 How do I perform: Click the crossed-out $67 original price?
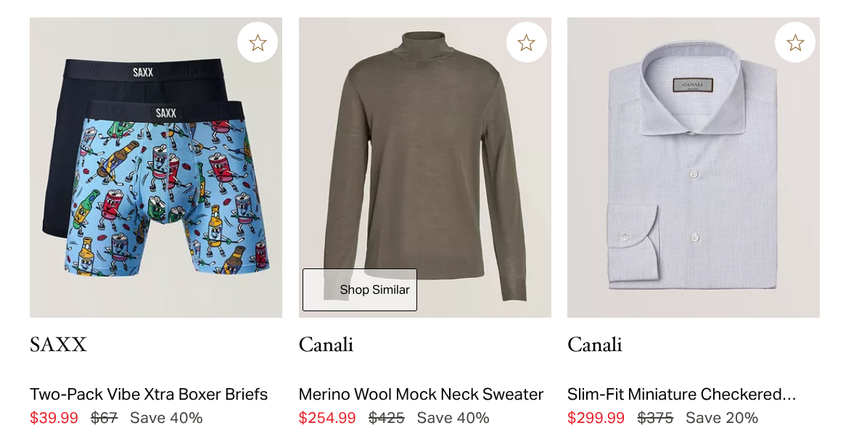(104, 418)
